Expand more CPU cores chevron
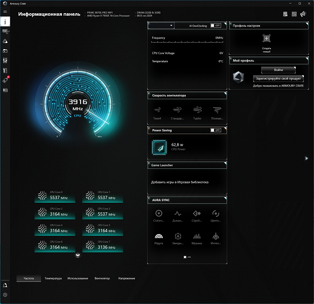Image resolution: width=314 pixels, height=304 pixels. (x=78, y=255)
